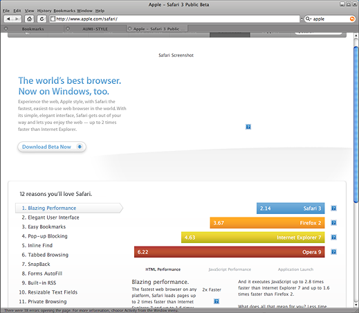Viewport: 359px width, 313px height.
Task: Select 6. Tabbed Browsing
Action: pos(45,255)
